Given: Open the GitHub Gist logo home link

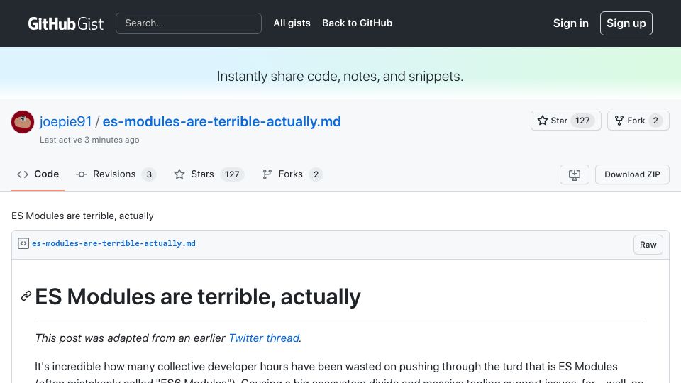Looking at the screenshot, I should [x=65, y=23].
